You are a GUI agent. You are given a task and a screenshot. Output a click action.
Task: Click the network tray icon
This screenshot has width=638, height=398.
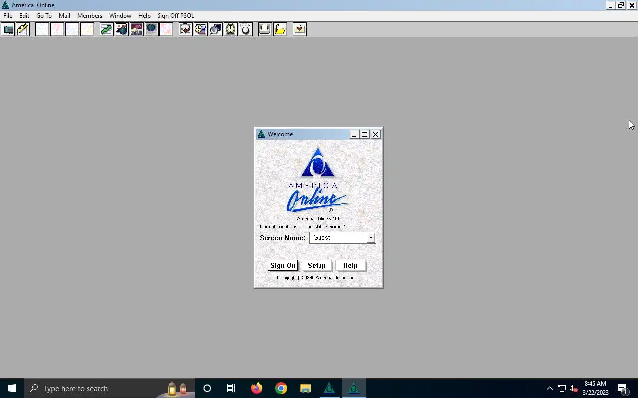[x=562, y=388]
